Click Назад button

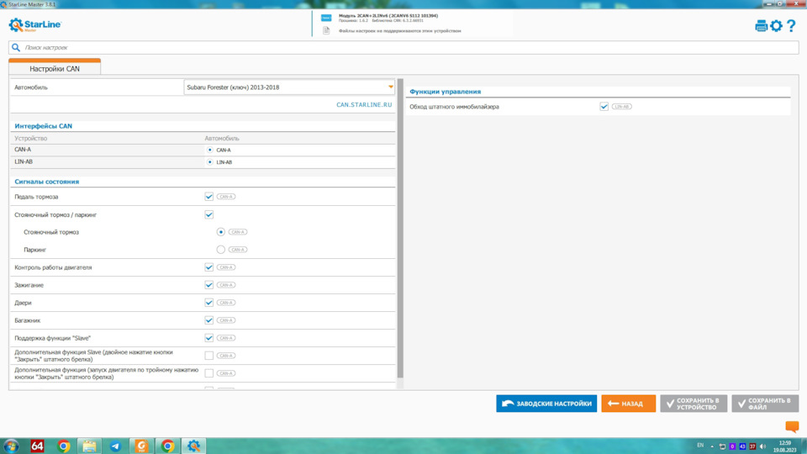629,404
